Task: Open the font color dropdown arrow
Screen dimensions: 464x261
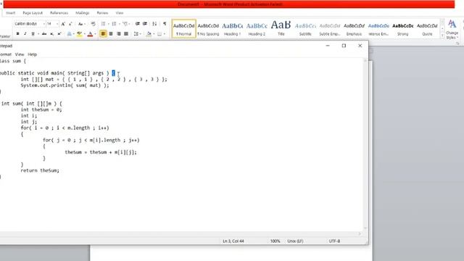Action: point(95,34)
